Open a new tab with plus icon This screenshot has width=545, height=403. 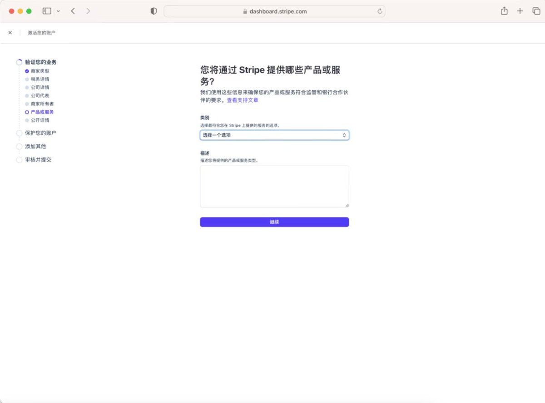tap(520, 11)
